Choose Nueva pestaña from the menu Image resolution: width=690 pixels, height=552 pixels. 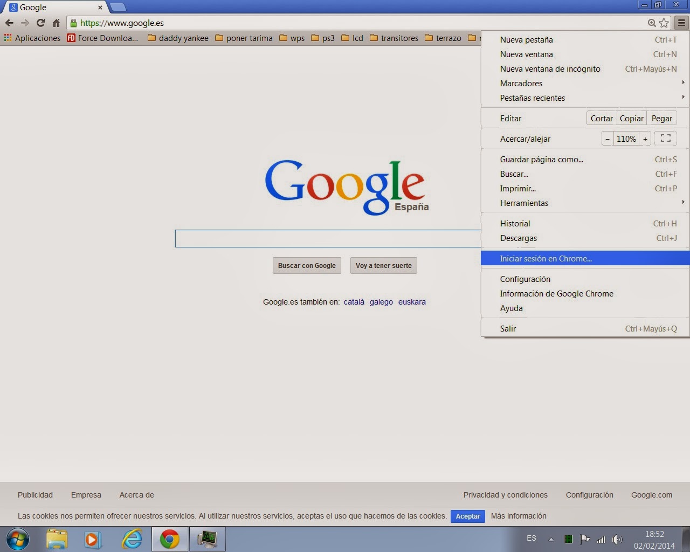[x=585, y=40]
